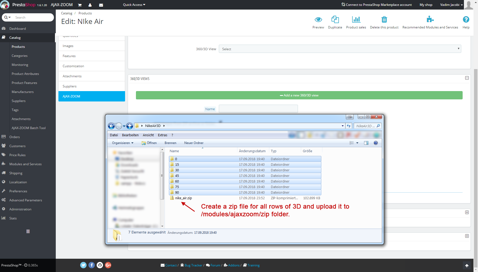This screenshot has height=272, width=478.
Task: Open AJAX-ZOOM Batch Tool in sidebar
Action: (x=29, y=128)
